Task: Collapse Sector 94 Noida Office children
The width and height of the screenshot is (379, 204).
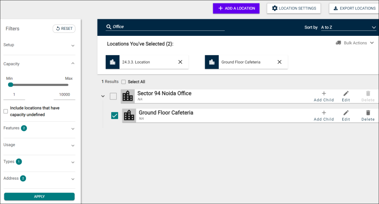Action: click(x=103, y=96)
